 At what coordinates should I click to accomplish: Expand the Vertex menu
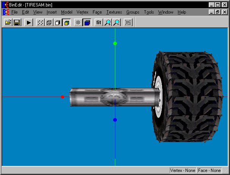coord(82,12)
